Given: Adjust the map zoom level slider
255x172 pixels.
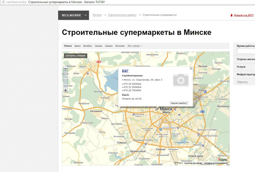Looking at the screenshot, I should click(x=65, y=79).
